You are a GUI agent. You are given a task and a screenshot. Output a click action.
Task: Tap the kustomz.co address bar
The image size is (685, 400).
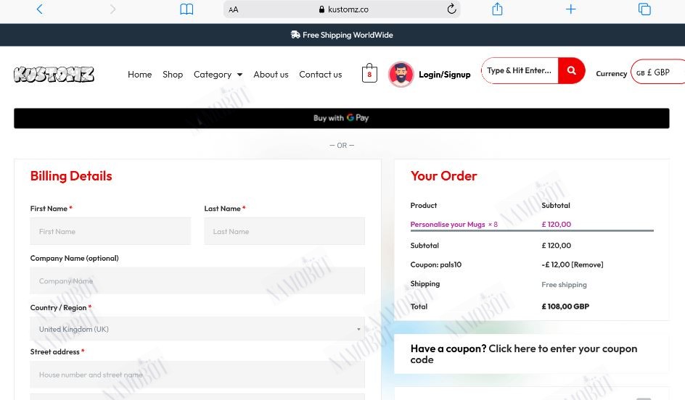click(x=342, y=9)
